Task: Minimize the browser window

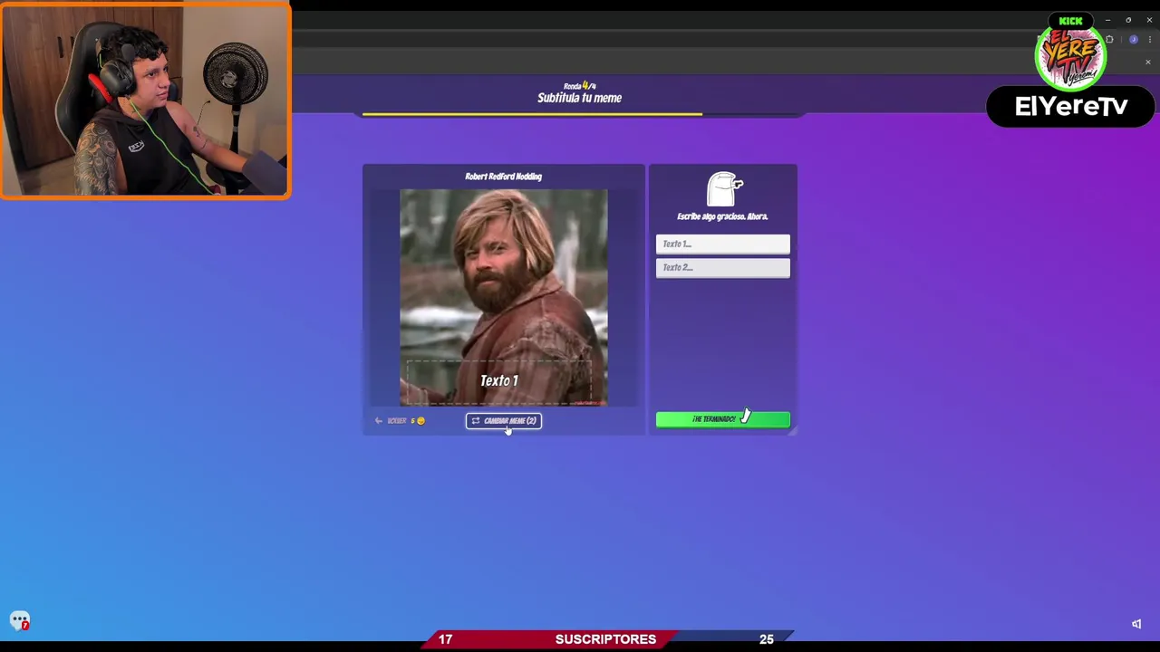Action: (1107, 20)
